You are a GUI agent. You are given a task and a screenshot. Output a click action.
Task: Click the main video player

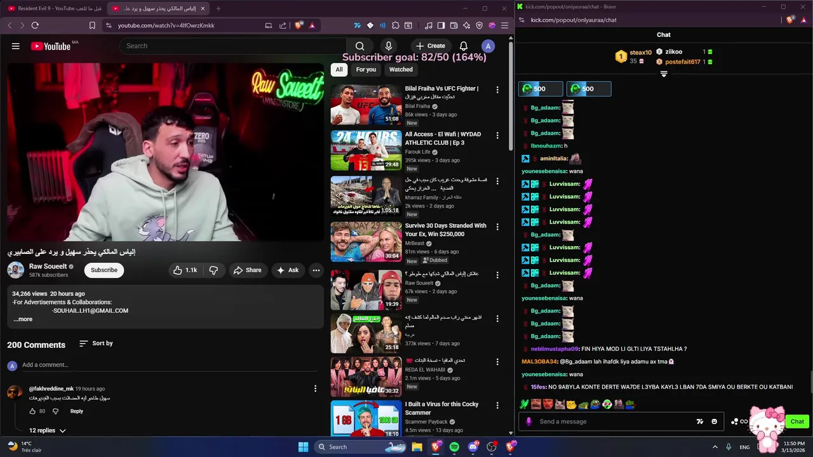pos(165,152)
